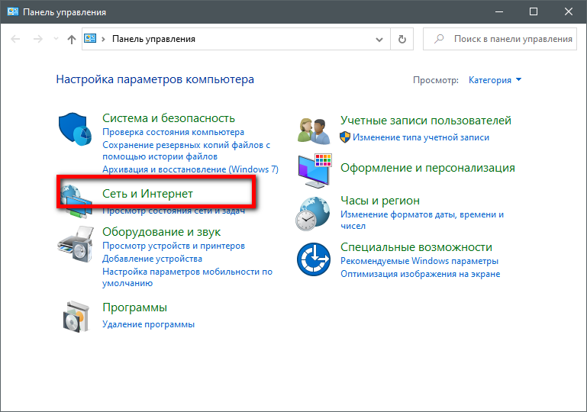Click the breadcrumb chevron before Панель управления

(x=103, y=39)
